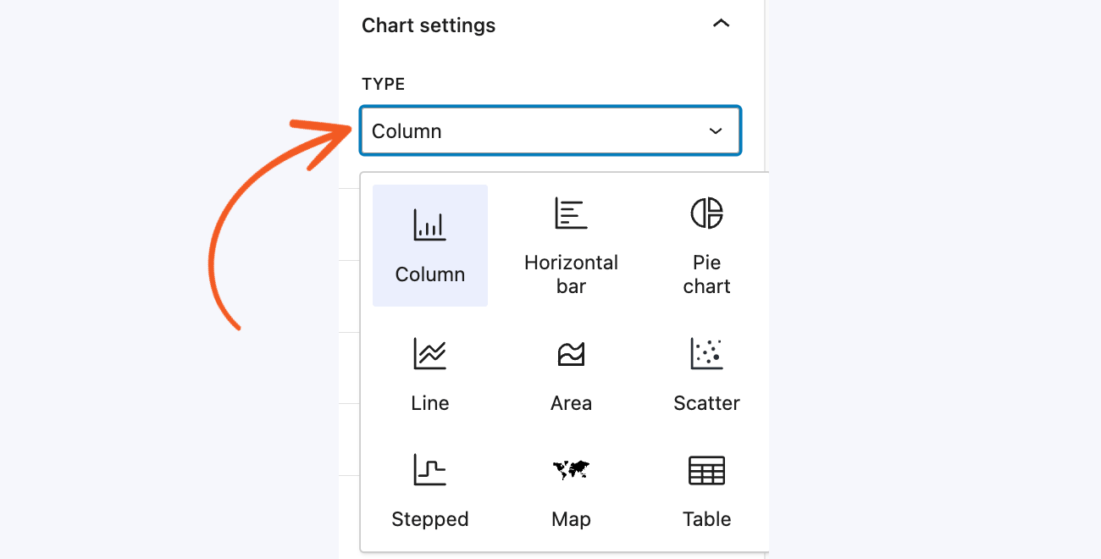Screen dimensions: 1101x559
Task: Choose the Horizontal bar chart icon
Action: click(571, 213)
